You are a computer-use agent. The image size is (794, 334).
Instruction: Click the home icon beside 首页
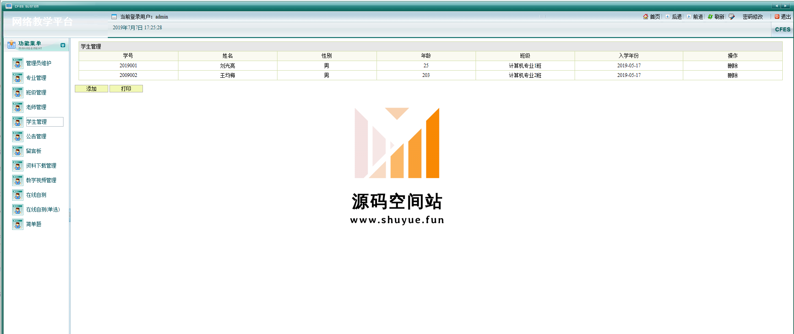click(x=646, y=17)
